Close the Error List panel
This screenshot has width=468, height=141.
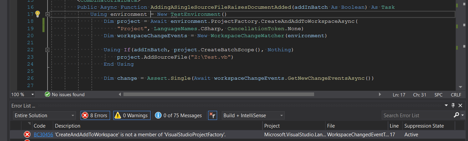(x=461, y=105)
